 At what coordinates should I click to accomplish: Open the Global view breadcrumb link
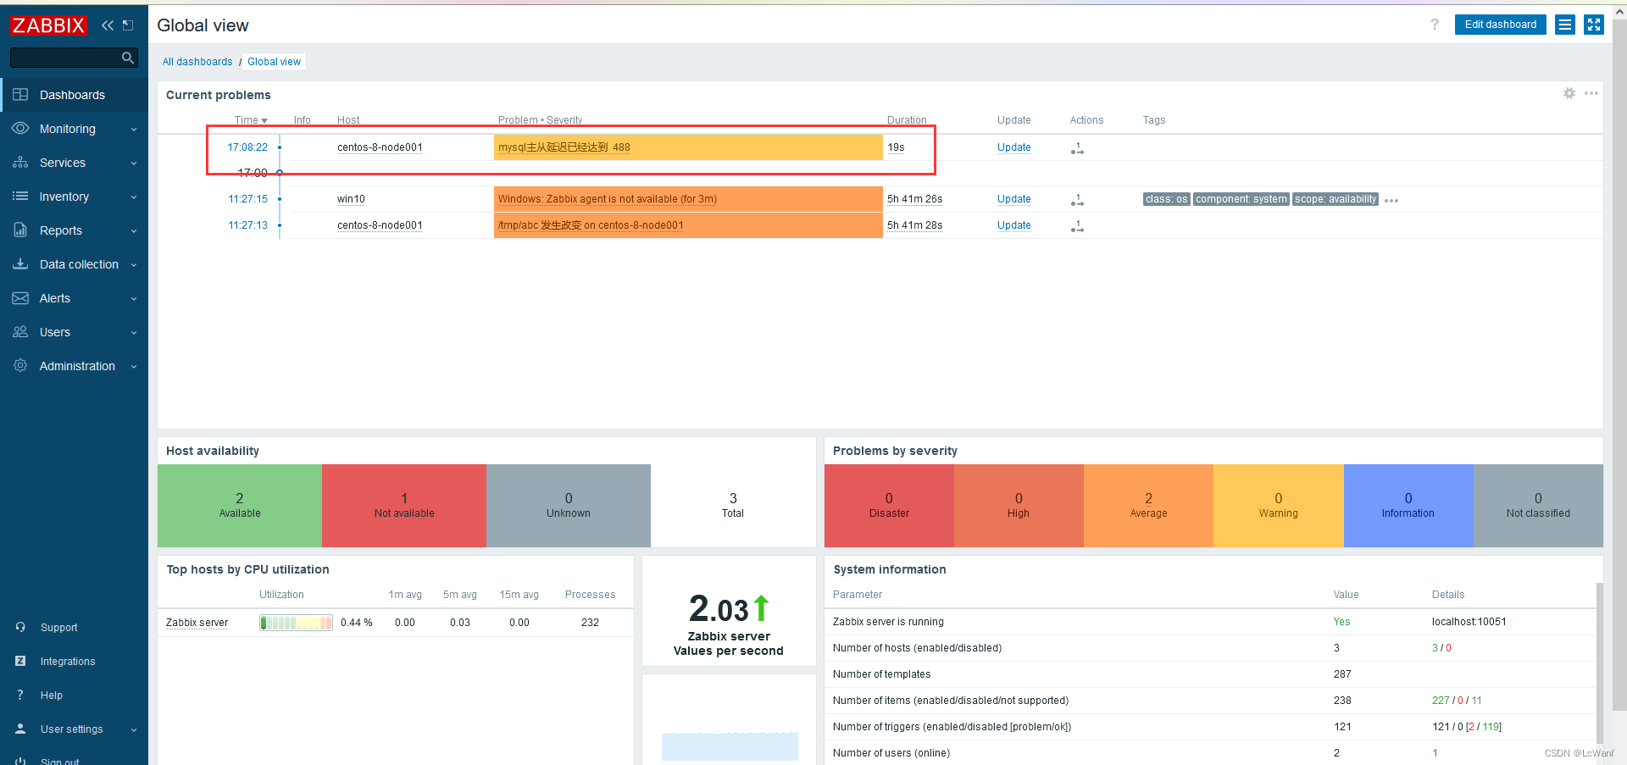pos(274,62)
